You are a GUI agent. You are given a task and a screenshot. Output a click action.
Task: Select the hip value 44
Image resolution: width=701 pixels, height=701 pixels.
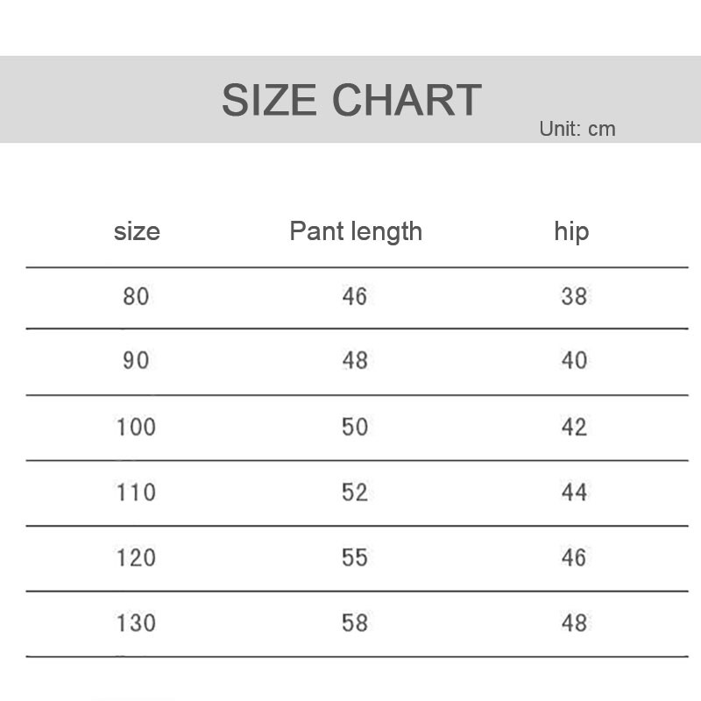574,492
